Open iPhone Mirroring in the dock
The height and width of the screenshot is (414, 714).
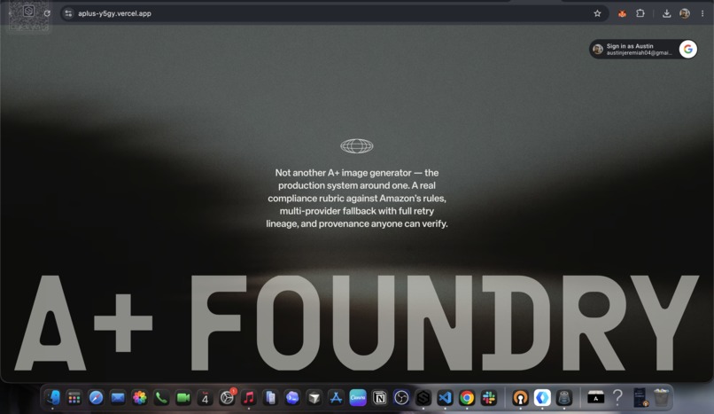270,398
